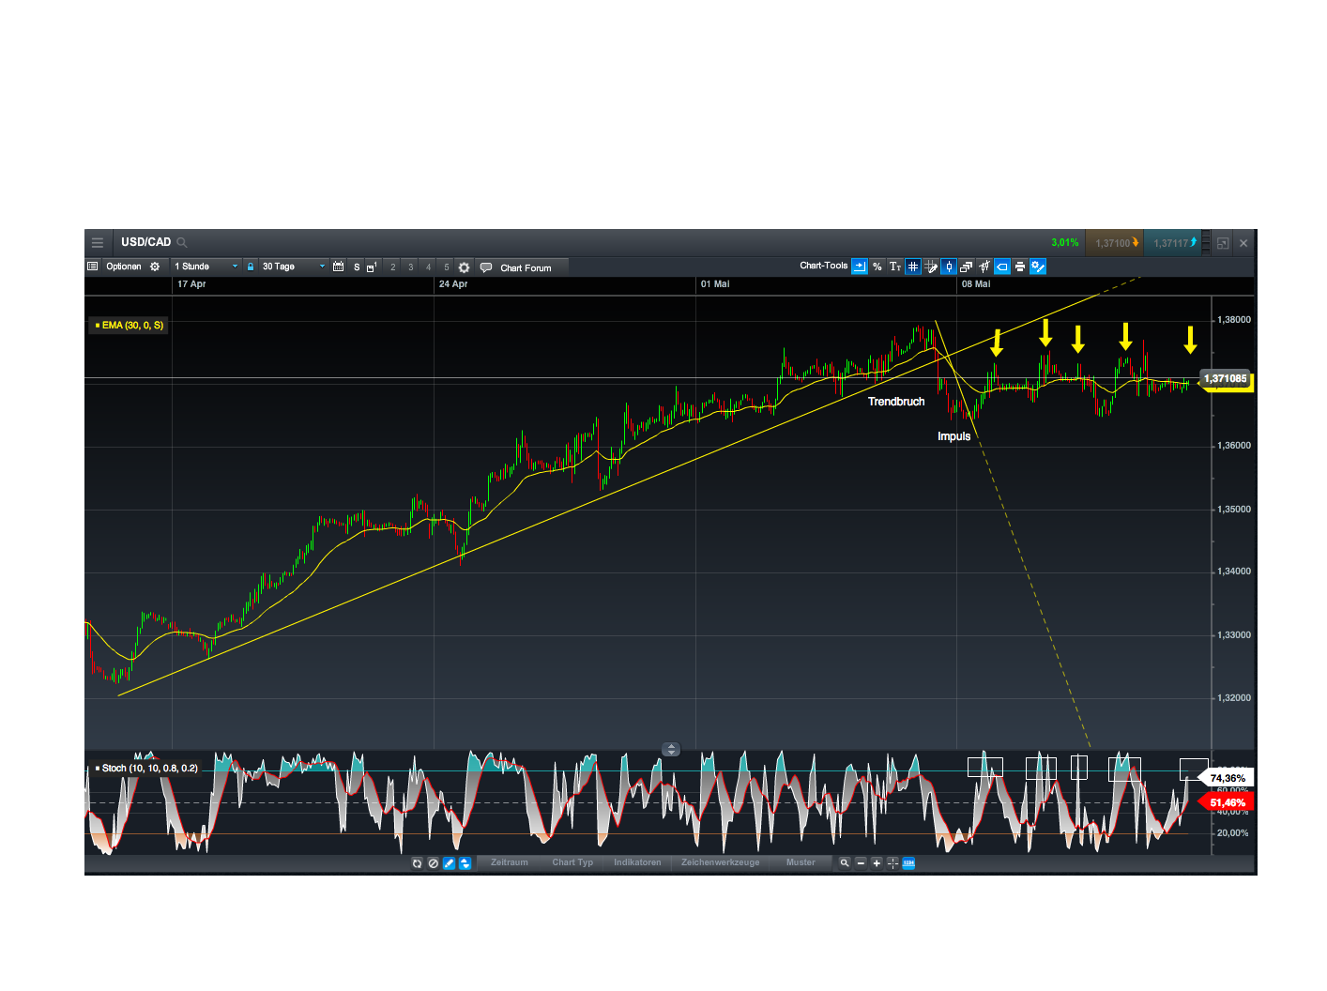
Task: Zoom in using the plus icon
Action: click(877, 862)
